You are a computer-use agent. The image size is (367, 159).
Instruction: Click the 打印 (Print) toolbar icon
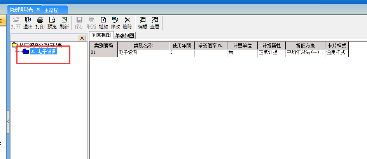[40, 23]
